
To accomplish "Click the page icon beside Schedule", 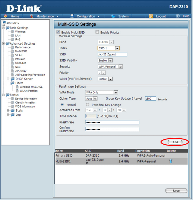I will (12, 63).
